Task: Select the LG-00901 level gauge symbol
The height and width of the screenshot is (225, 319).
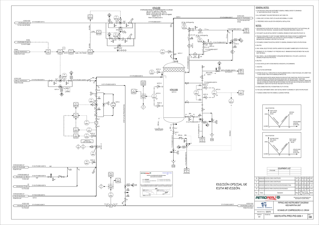Action: click(196, 93)
